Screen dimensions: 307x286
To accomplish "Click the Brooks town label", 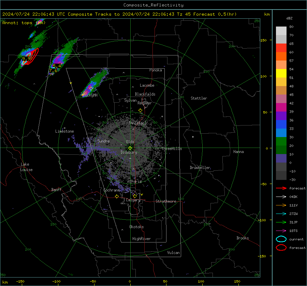I will [x=243, y=238].
